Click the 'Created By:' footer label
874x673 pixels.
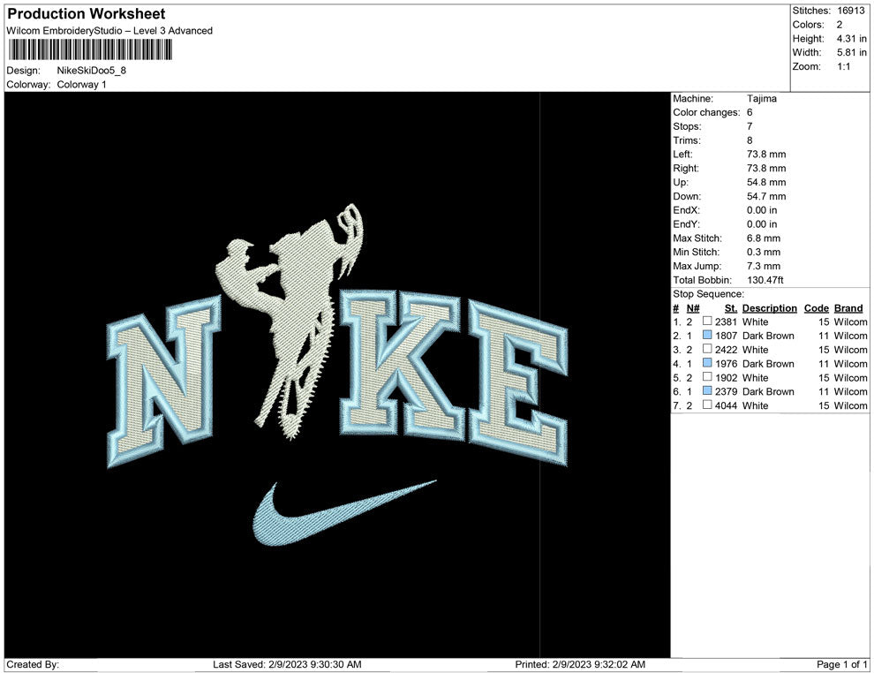click(33, 664)
